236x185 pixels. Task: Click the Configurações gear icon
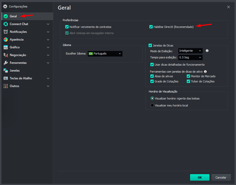tap(5, 6)
